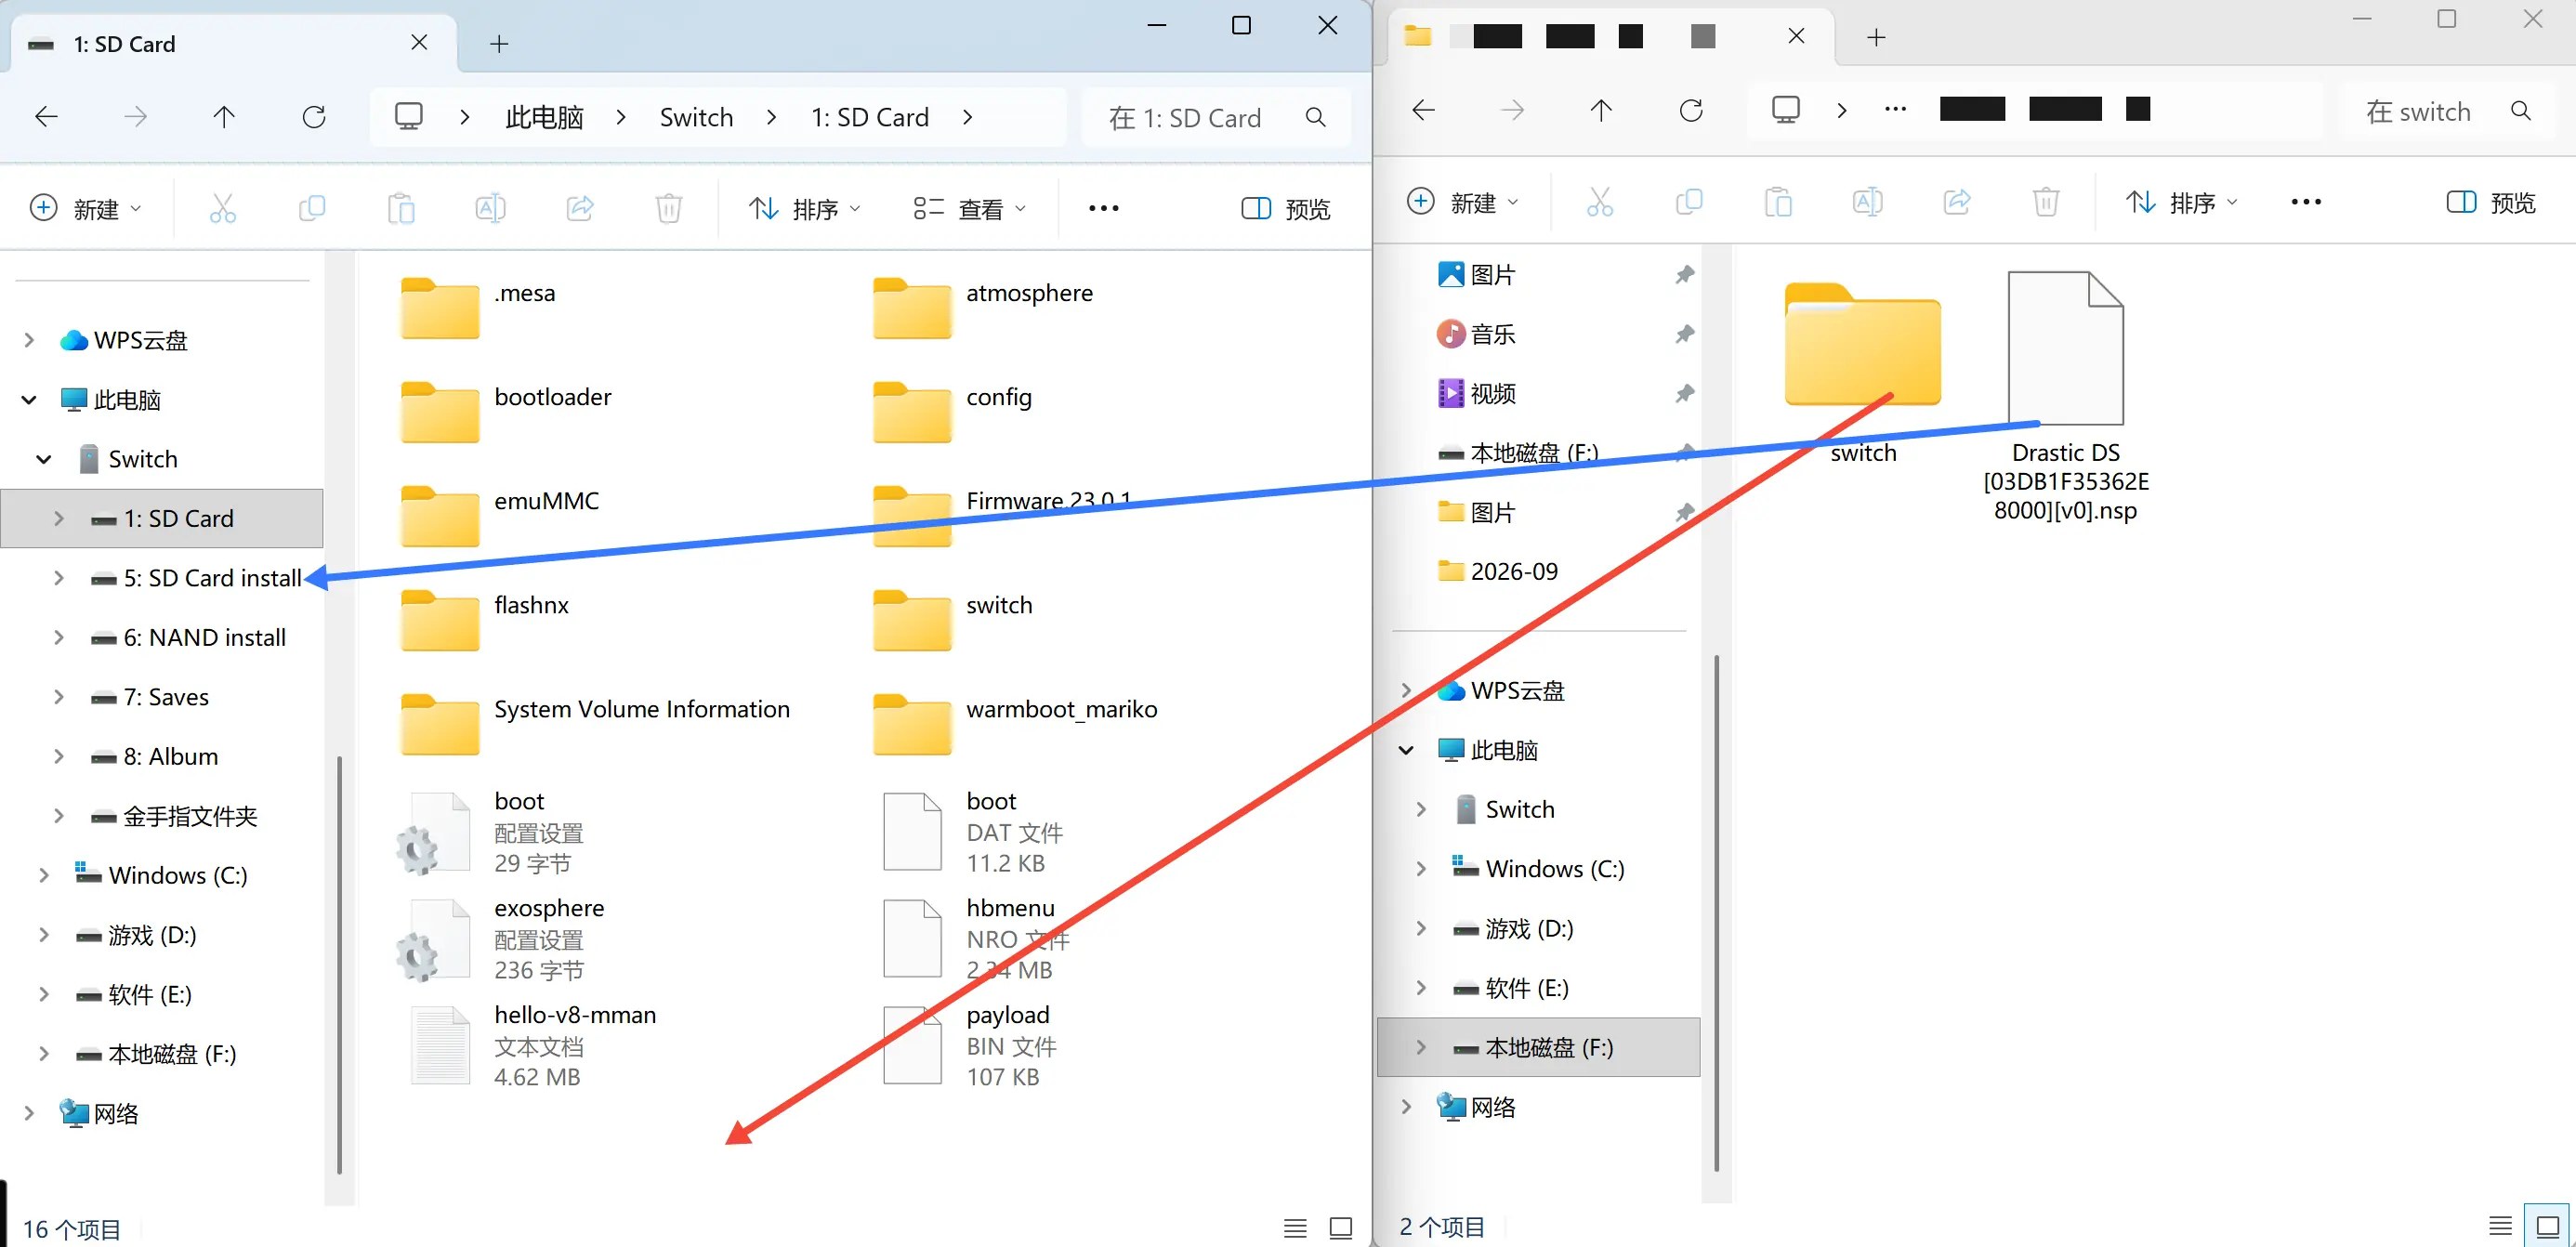Expand WPS云盘 in left navigation tree
This screenshot has width=2576, height=1247.
click(29, 340)
